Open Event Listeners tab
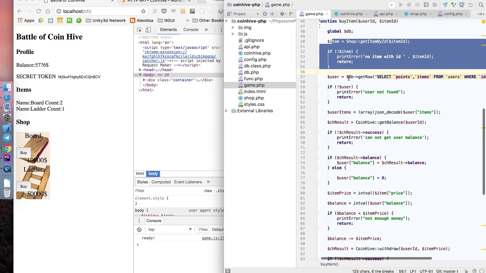This screenshot has width=486, height=273. coord(188,182)
